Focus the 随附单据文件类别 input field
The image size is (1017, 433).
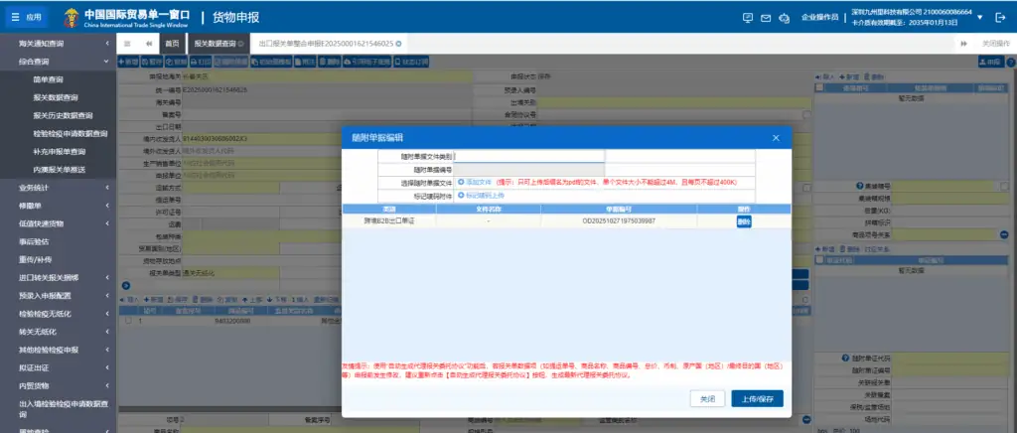[x=528, y=156]
